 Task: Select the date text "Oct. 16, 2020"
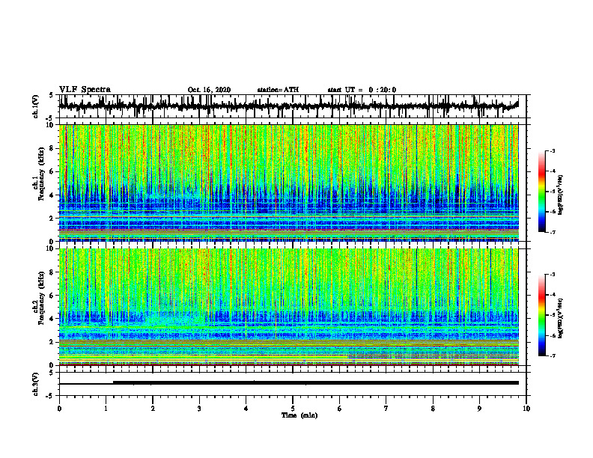(209, 90)
